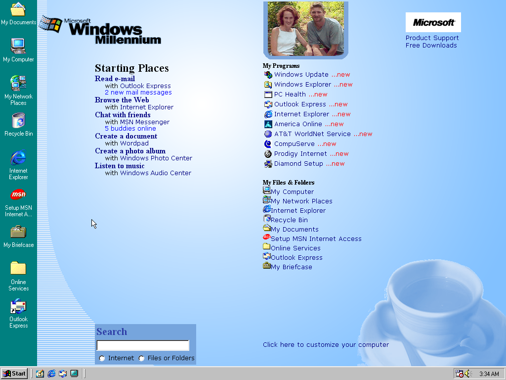The width and height of the screenshot is (506, 380).
Task: Open the Product Support link
Action: [x=432, y=38]
